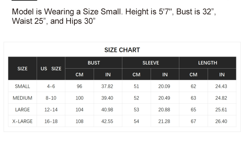Image resolution: width=252 pixels, height=145 pixels.
Task: Click the US SIZE column header
Action: (x=51, y=69)
